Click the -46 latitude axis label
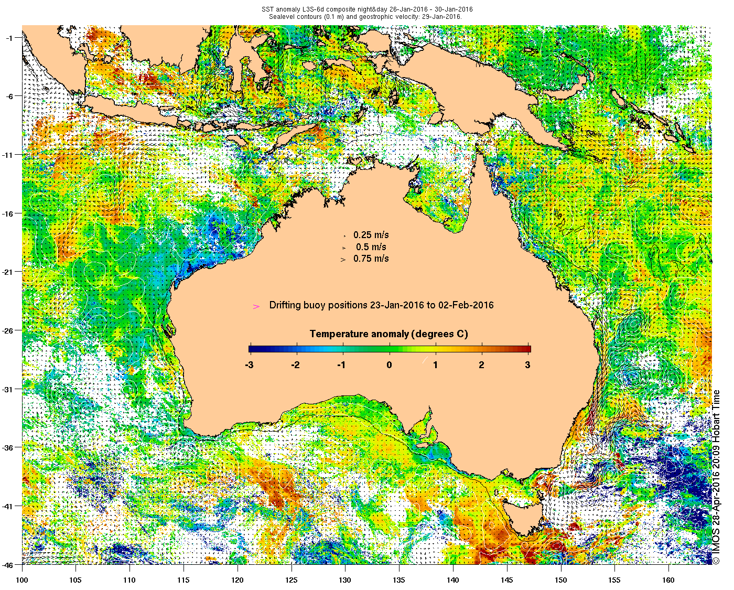734x590 pixels. coord(9,565)
